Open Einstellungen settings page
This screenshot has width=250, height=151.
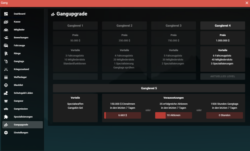(22, 133)
